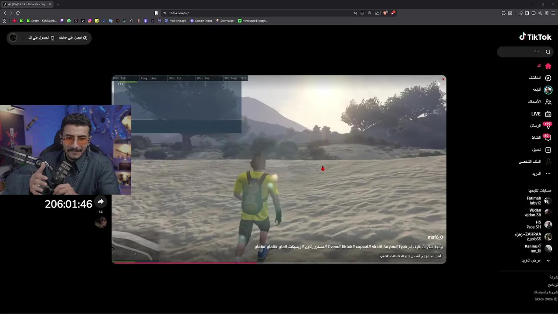Open the Leo AI sparkle icon
Screen dimensions: 558x314
pyautogui.click(x=540, y=13)
